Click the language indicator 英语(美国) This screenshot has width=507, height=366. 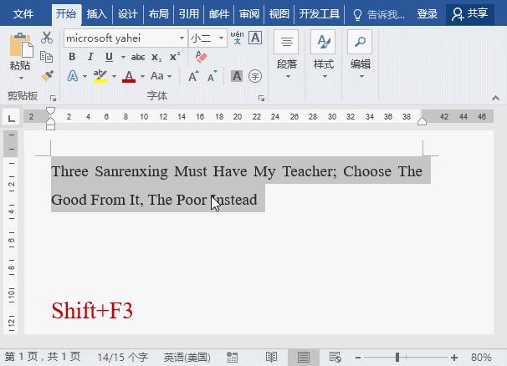pos(187,357)
